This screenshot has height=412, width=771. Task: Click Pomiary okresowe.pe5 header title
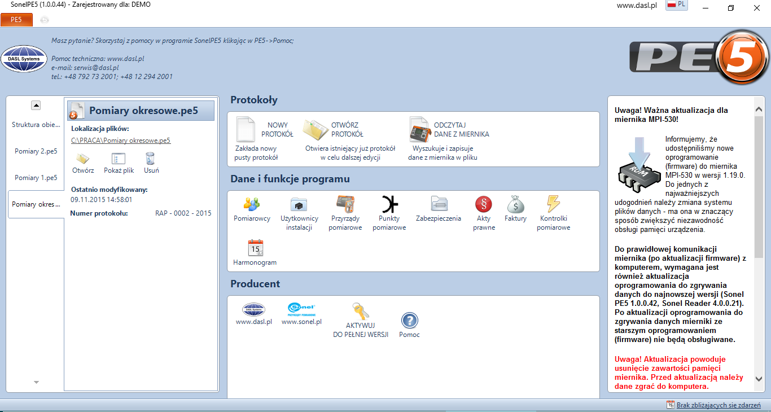[x=143, y=111]
